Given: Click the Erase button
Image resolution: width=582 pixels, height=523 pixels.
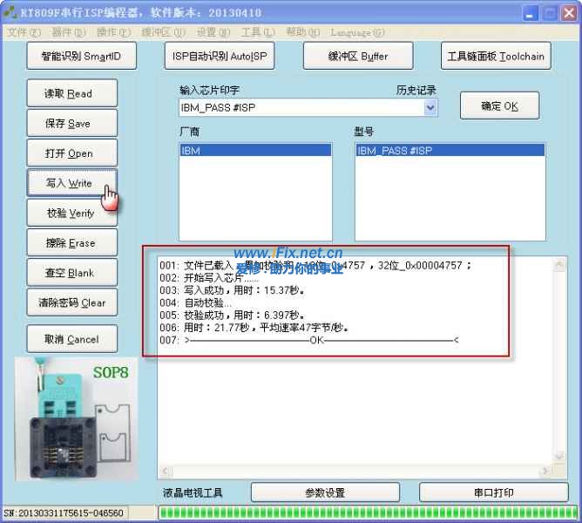Looking at the screenshot, I should 69,243.
